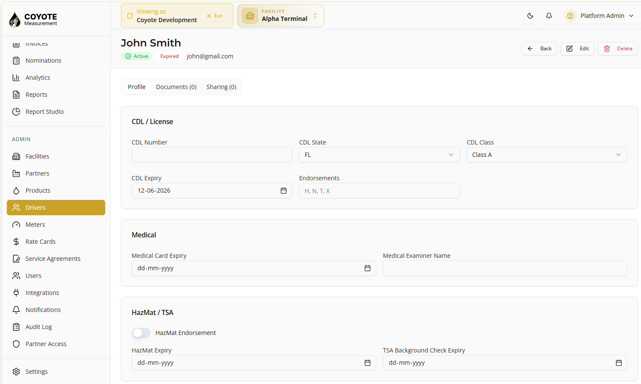Click the Expired status badge
This screenshot has height=384, width=641.
click(170, 56)
